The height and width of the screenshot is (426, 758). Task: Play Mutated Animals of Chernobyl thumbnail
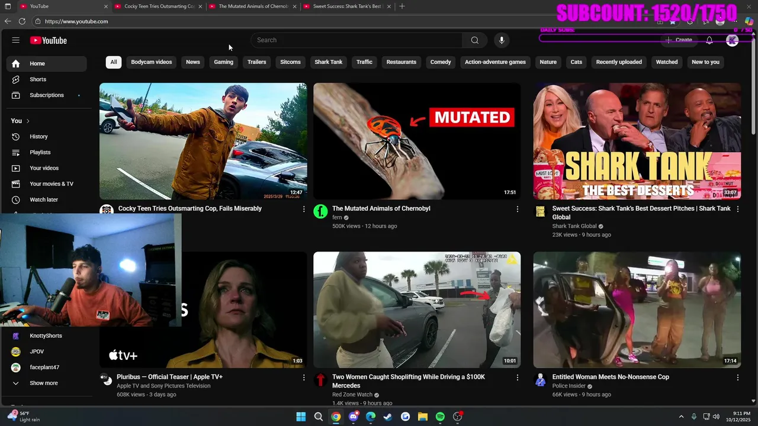click(417, 141)
